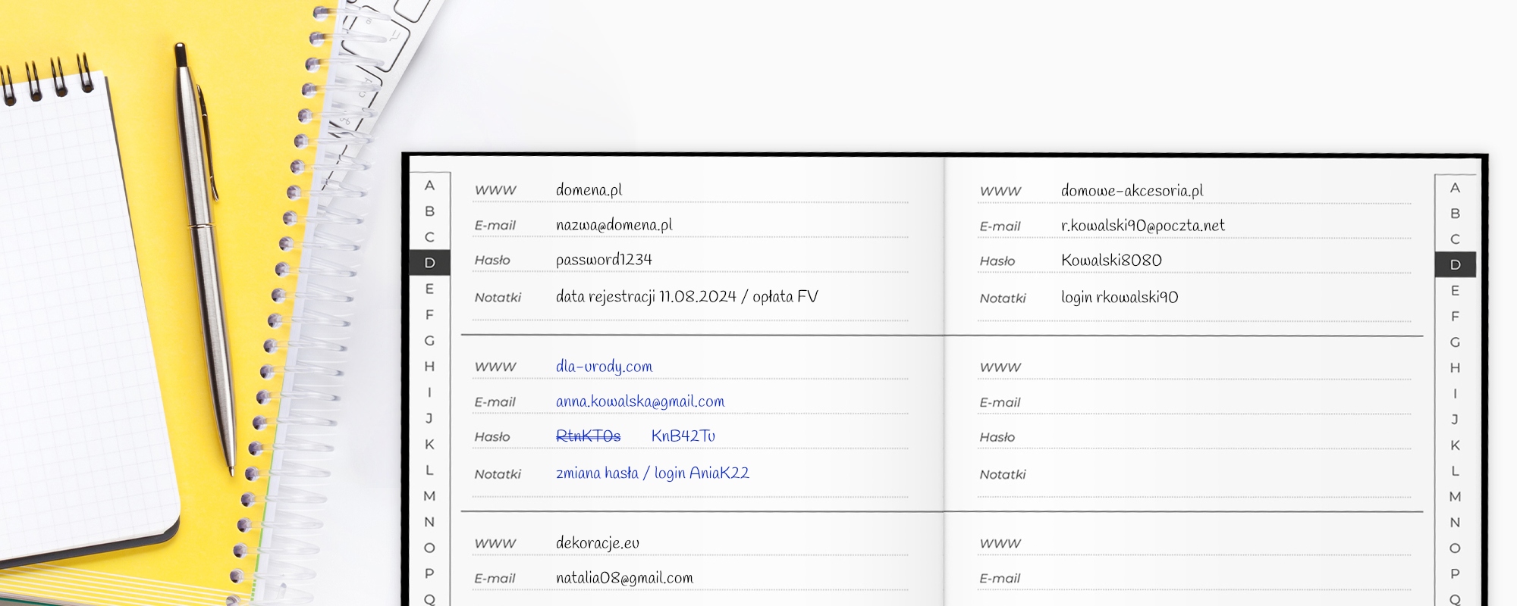Click the Hasło label beside password1234

click(492, 261)
